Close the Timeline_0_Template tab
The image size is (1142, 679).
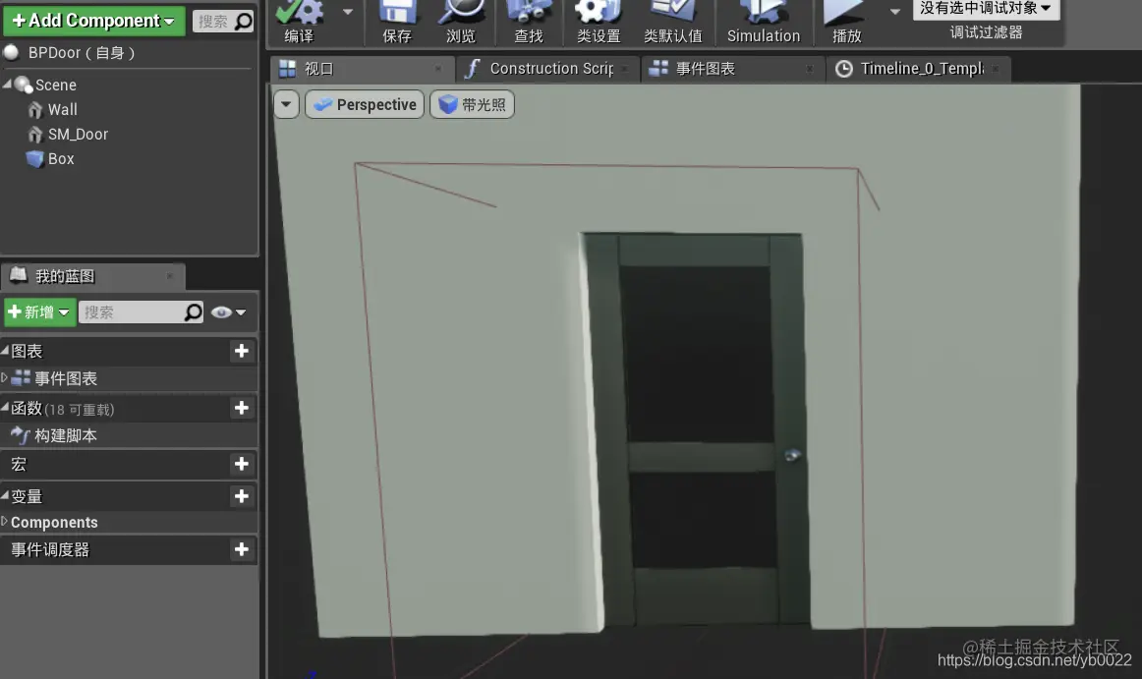coord(996,69)
